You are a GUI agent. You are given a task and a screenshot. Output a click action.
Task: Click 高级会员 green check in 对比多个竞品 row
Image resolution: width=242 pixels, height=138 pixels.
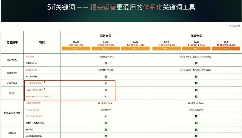click(x=106, y=76)
